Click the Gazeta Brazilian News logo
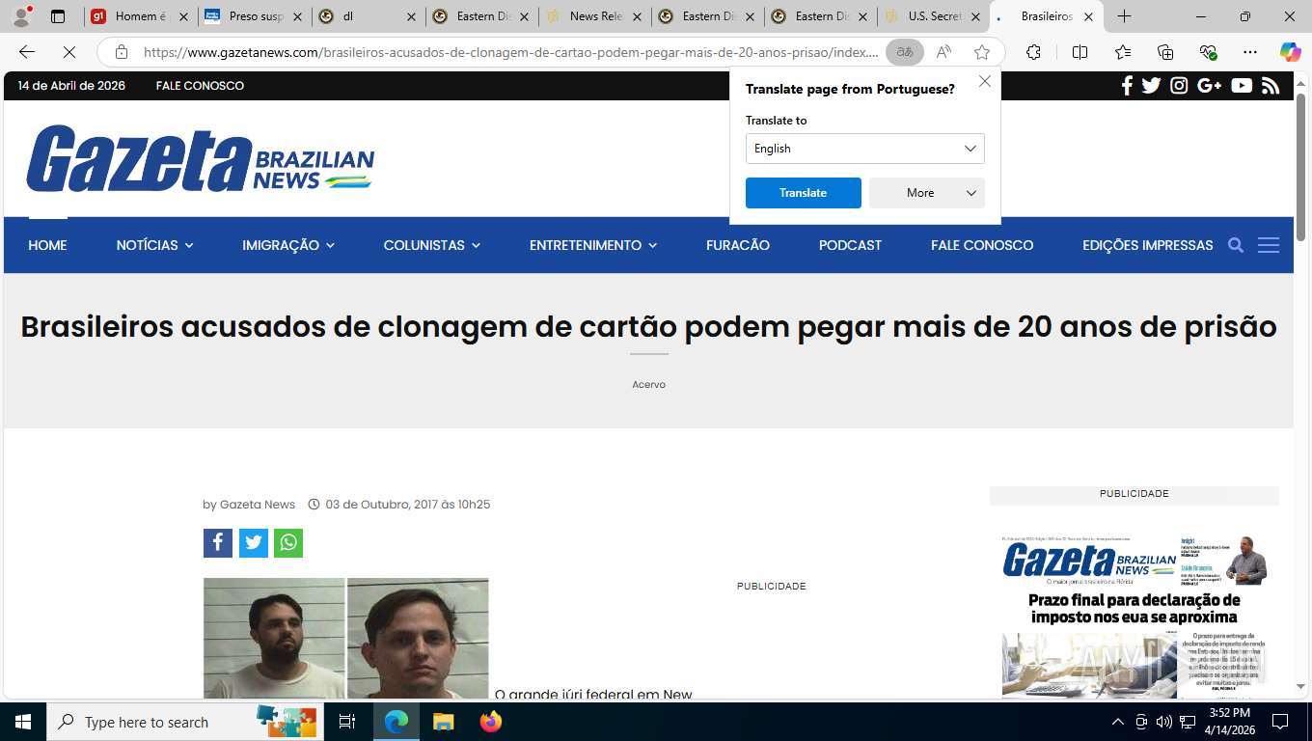The width and height of the screenshot is (1312, 741). tap(200, 158)
